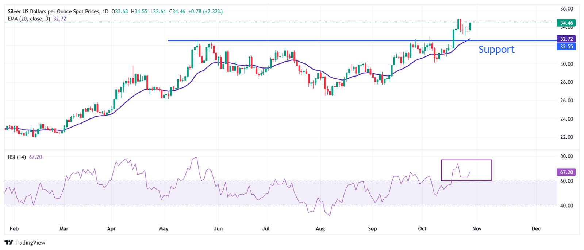Select the blue 32.55 support price tag

coord(566,47)
